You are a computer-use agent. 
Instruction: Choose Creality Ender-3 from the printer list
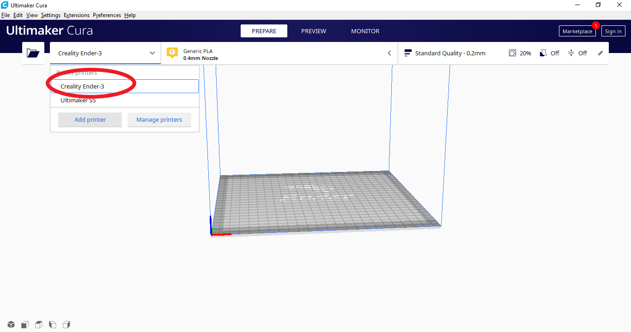pos(125,86)
